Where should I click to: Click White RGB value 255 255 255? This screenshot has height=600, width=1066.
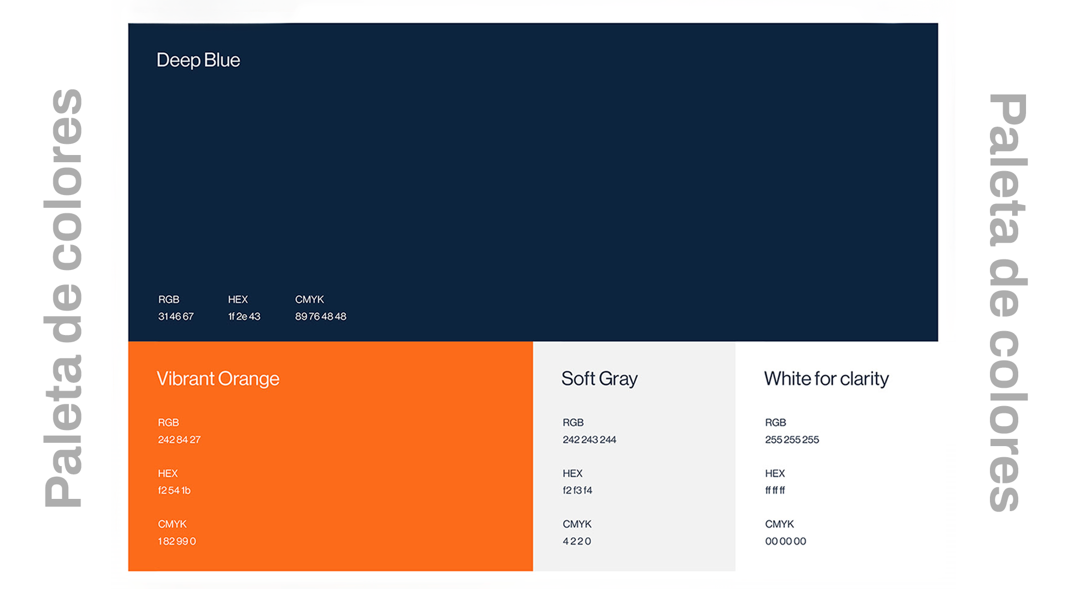tap(792, 439)
